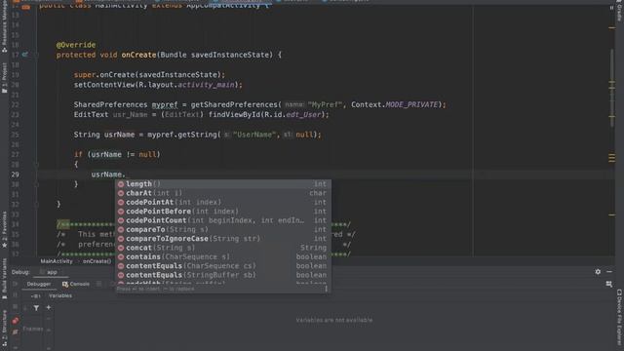Click the Mute Breakpoints icon in the debug sidebar
The height and width of the screenshot is (351, 624).
pos(16,331)
